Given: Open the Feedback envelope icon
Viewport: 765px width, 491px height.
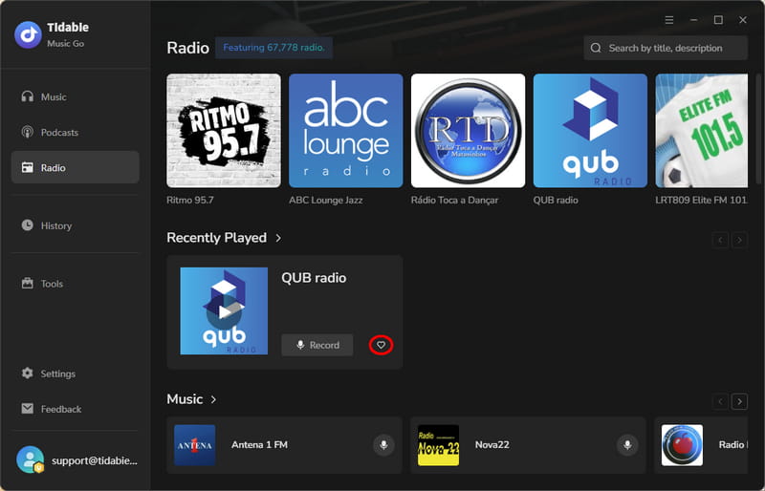Looking at the screenshot, I should (28, 409).
